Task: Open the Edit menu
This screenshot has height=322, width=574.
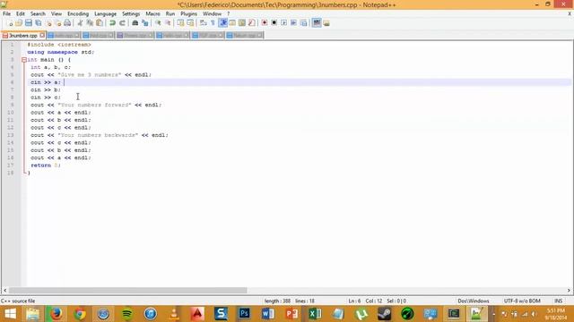Action: pos(21,14)
